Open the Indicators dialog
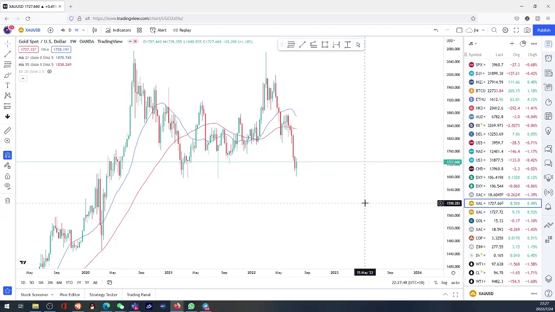Viewport: 555px width, 312px height. click(118, 30)
